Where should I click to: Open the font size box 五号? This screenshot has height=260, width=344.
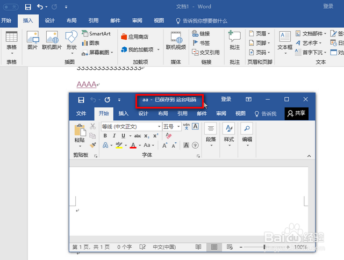point(172,126)
